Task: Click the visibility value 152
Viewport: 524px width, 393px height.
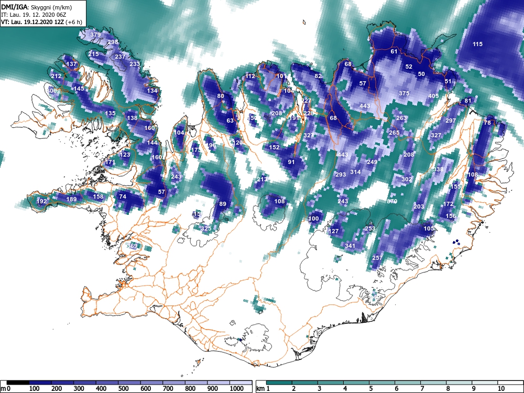Action: [274, 147]
